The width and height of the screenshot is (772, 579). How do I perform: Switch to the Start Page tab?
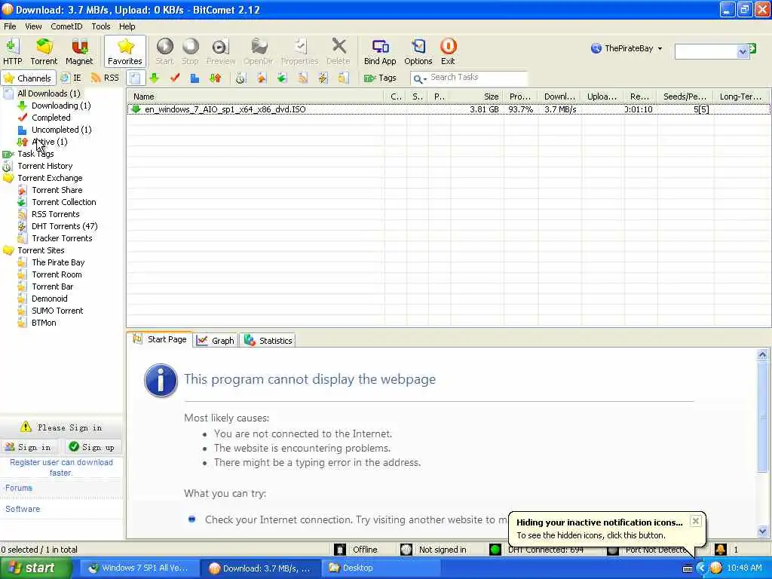160,339
